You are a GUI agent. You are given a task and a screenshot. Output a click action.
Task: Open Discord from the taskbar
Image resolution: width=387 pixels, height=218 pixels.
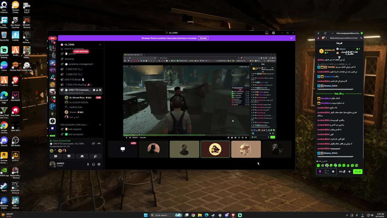226,215
